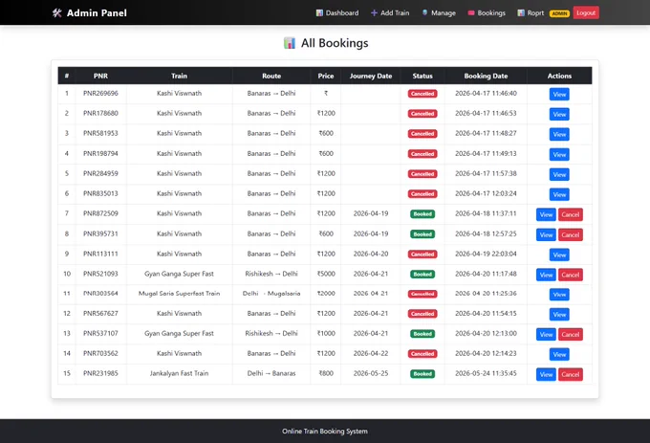Select the Jankalyan Fast Train cell
The width and height of the screenshot is (650, 443).
pos(179,373)
